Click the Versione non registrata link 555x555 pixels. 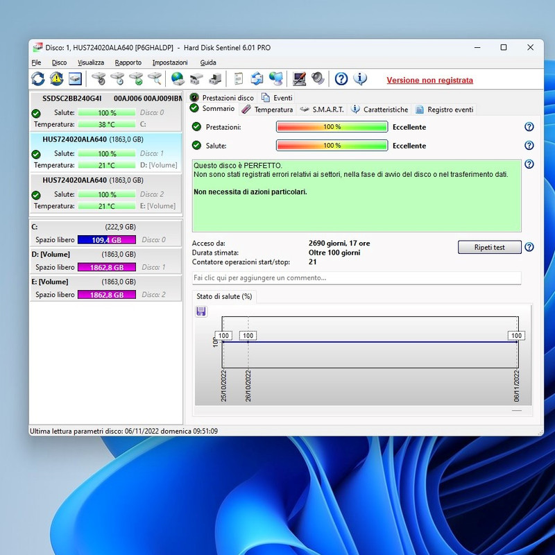(429, 80)
